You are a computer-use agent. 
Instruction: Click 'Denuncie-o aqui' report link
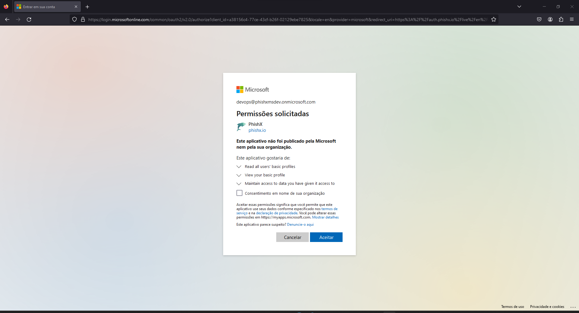pos(300,225)
